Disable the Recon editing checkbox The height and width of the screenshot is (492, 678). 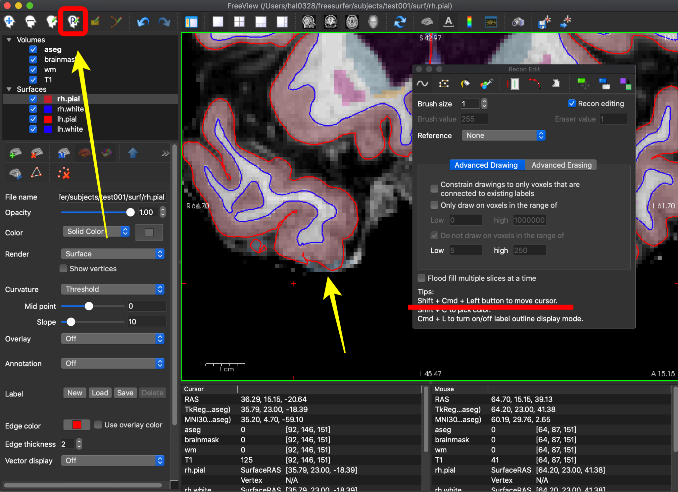tap(572, 104)
